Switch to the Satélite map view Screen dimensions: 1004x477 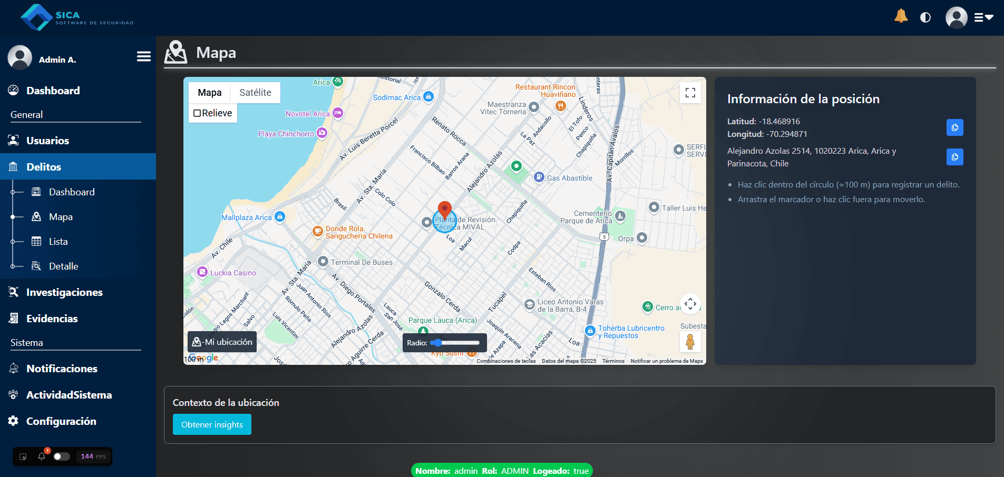[x=255, y=92]
